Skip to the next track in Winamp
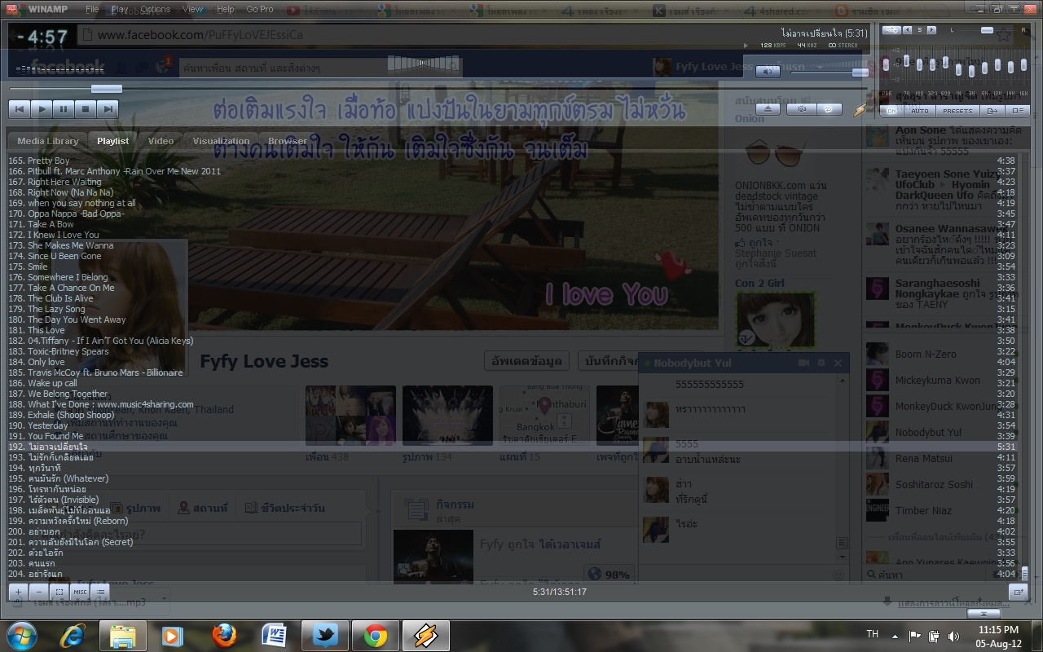 pos(108,108)
